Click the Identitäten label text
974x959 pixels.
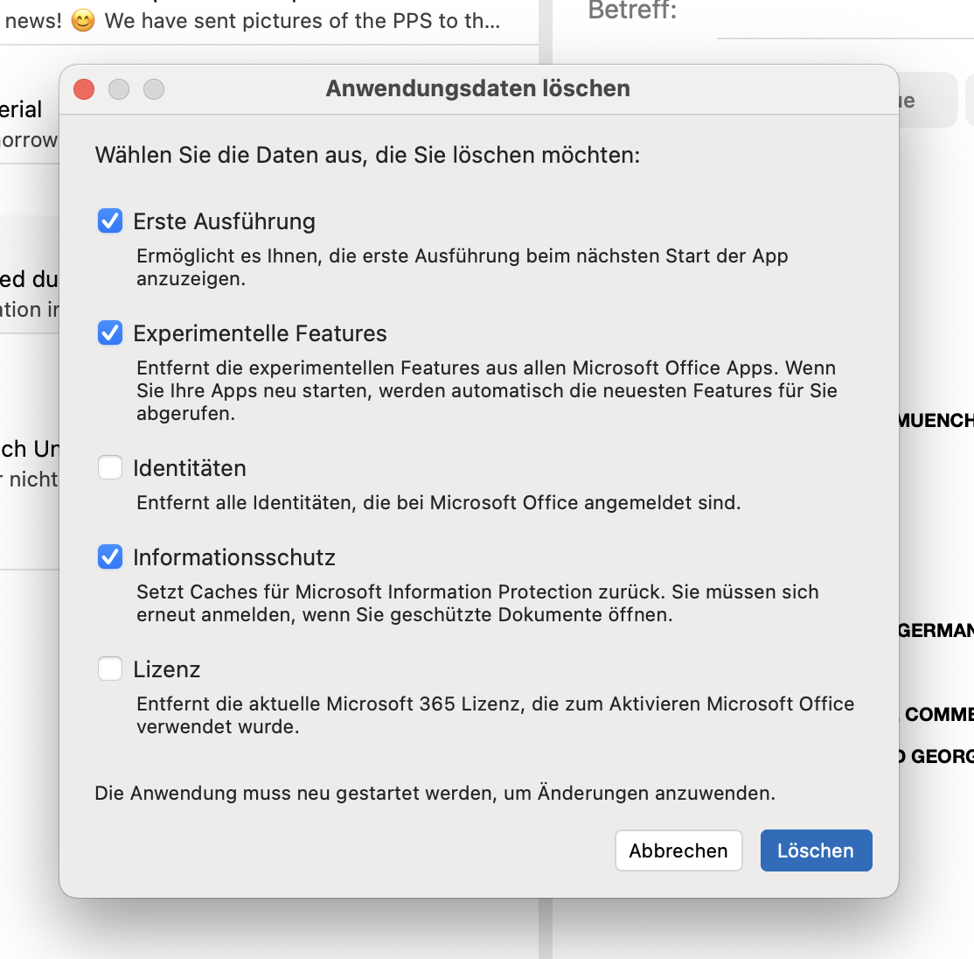point(190,468)
